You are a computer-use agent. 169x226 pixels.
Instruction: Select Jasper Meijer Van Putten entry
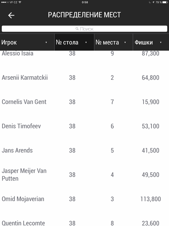pyautogui.click(x=24, y=175)
